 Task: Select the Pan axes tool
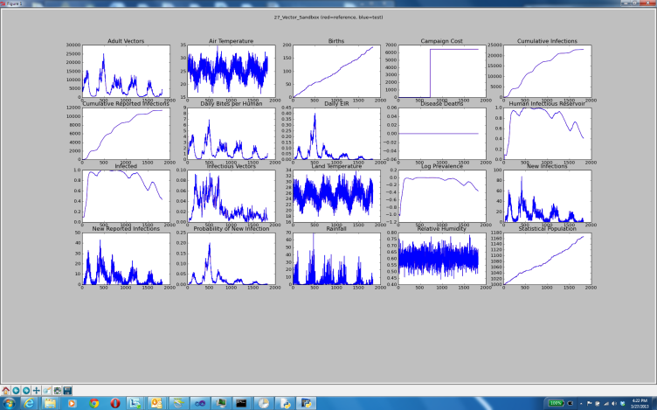coord(36,390)
